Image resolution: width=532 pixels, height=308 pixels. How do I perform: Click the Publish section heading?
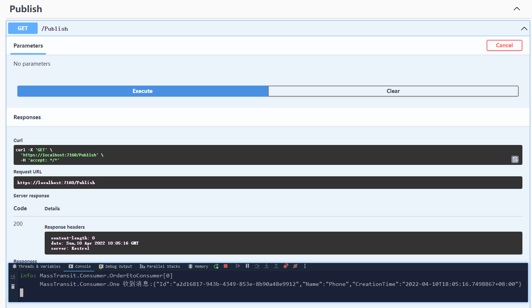(x=26, y=9)
